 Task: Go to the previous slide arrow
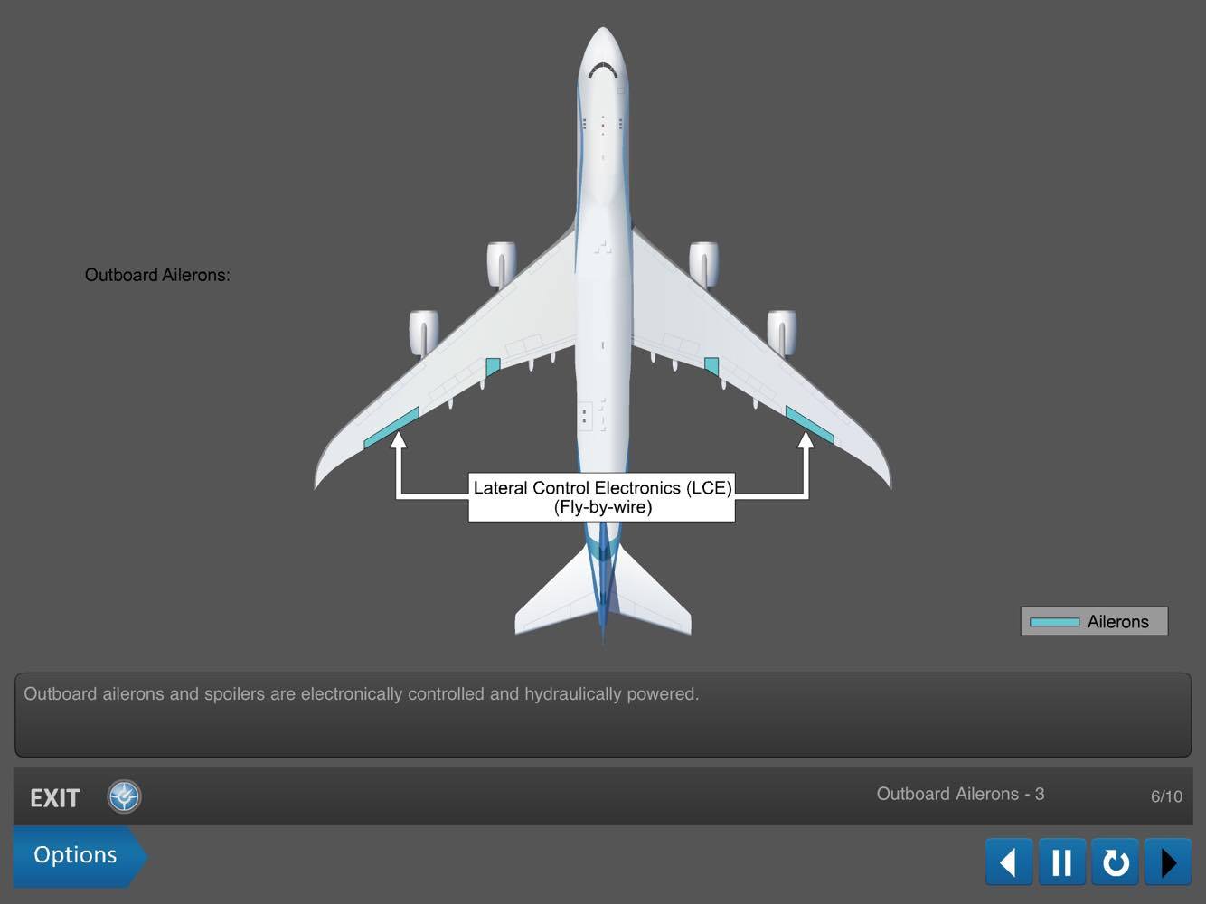pyautogui.click(x=1009, y=862)
